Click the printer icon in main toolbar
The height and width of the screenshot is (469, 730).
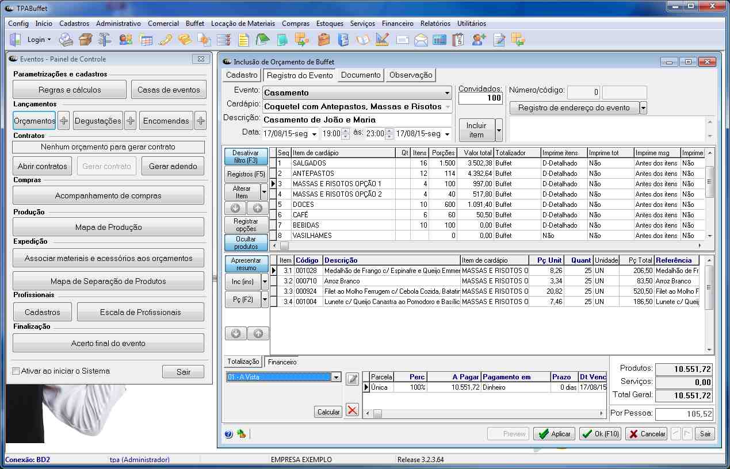pyautogui.click(x=66, y=40)
